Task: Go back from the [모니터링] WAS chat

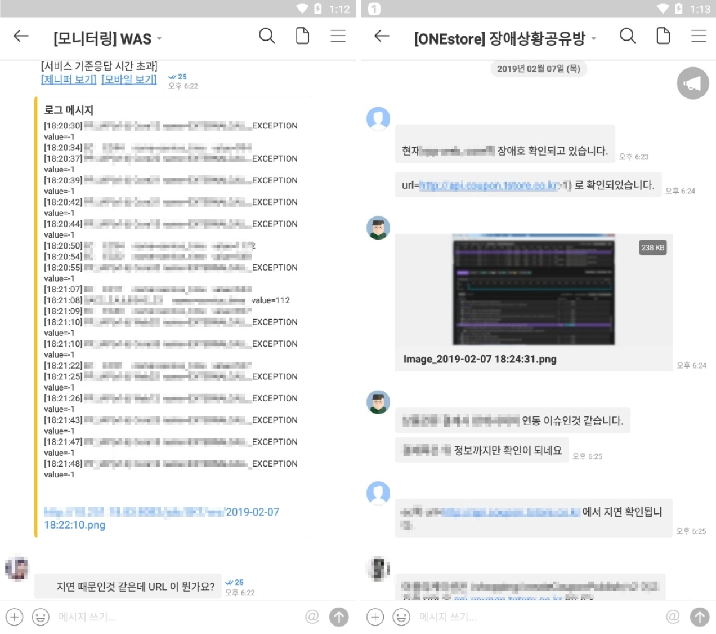Action: (21, 36)
